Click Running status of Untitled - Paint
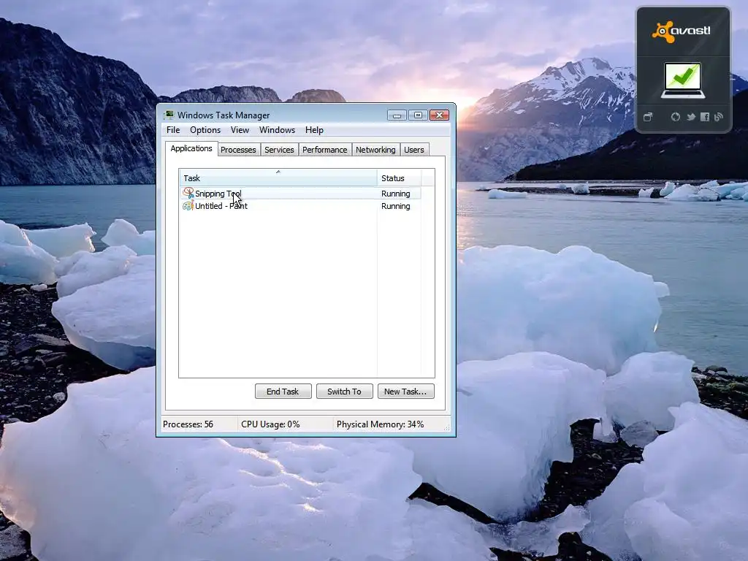This screenshot has width=748, height=561. tap(395, 206)
